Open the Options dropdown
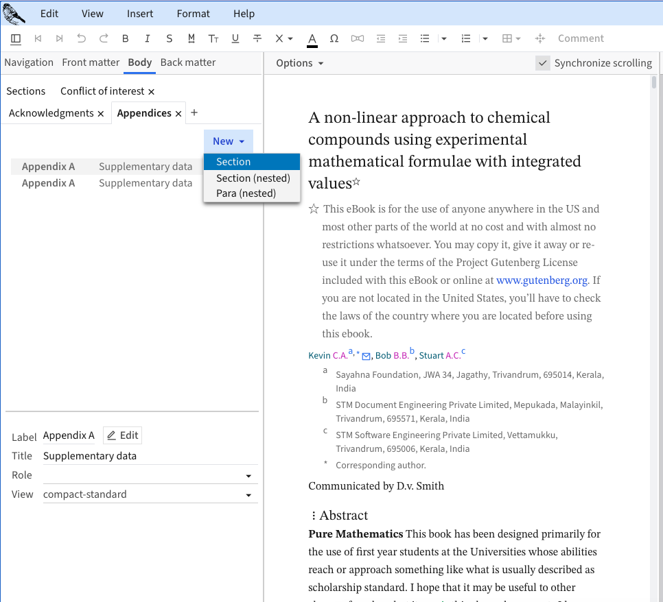Image resolution: width=663 pixels, height=602 pixels. point(299,63)
